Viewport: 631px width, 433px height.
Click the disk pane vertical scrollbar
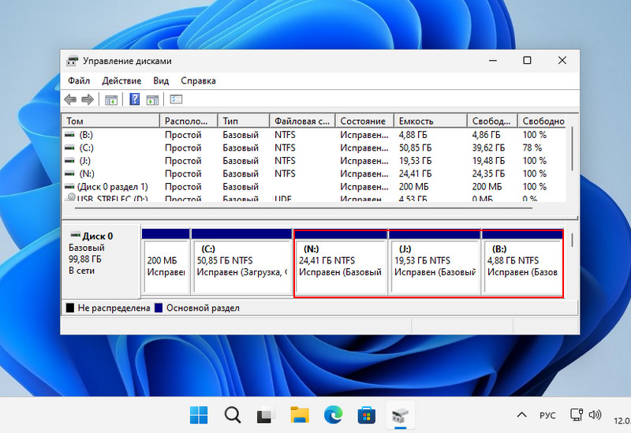coord(572,241)
